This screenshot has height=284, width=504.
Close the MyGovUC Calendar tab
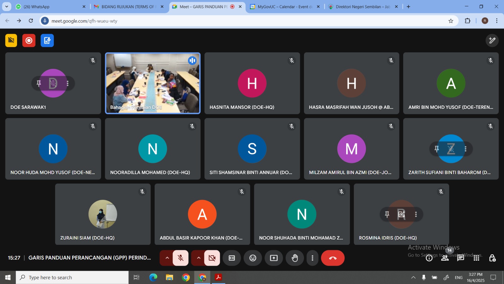click(x=318, y=7)
